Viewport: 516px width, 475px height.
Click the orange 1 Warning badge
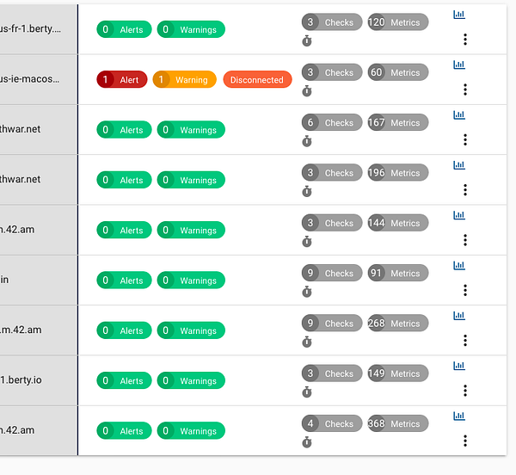coord(185,79)
